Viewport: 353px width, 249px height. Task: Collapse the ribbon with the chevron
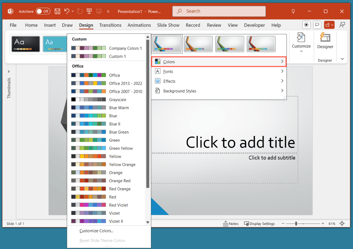pyautogui.click(x=342, y=59)
